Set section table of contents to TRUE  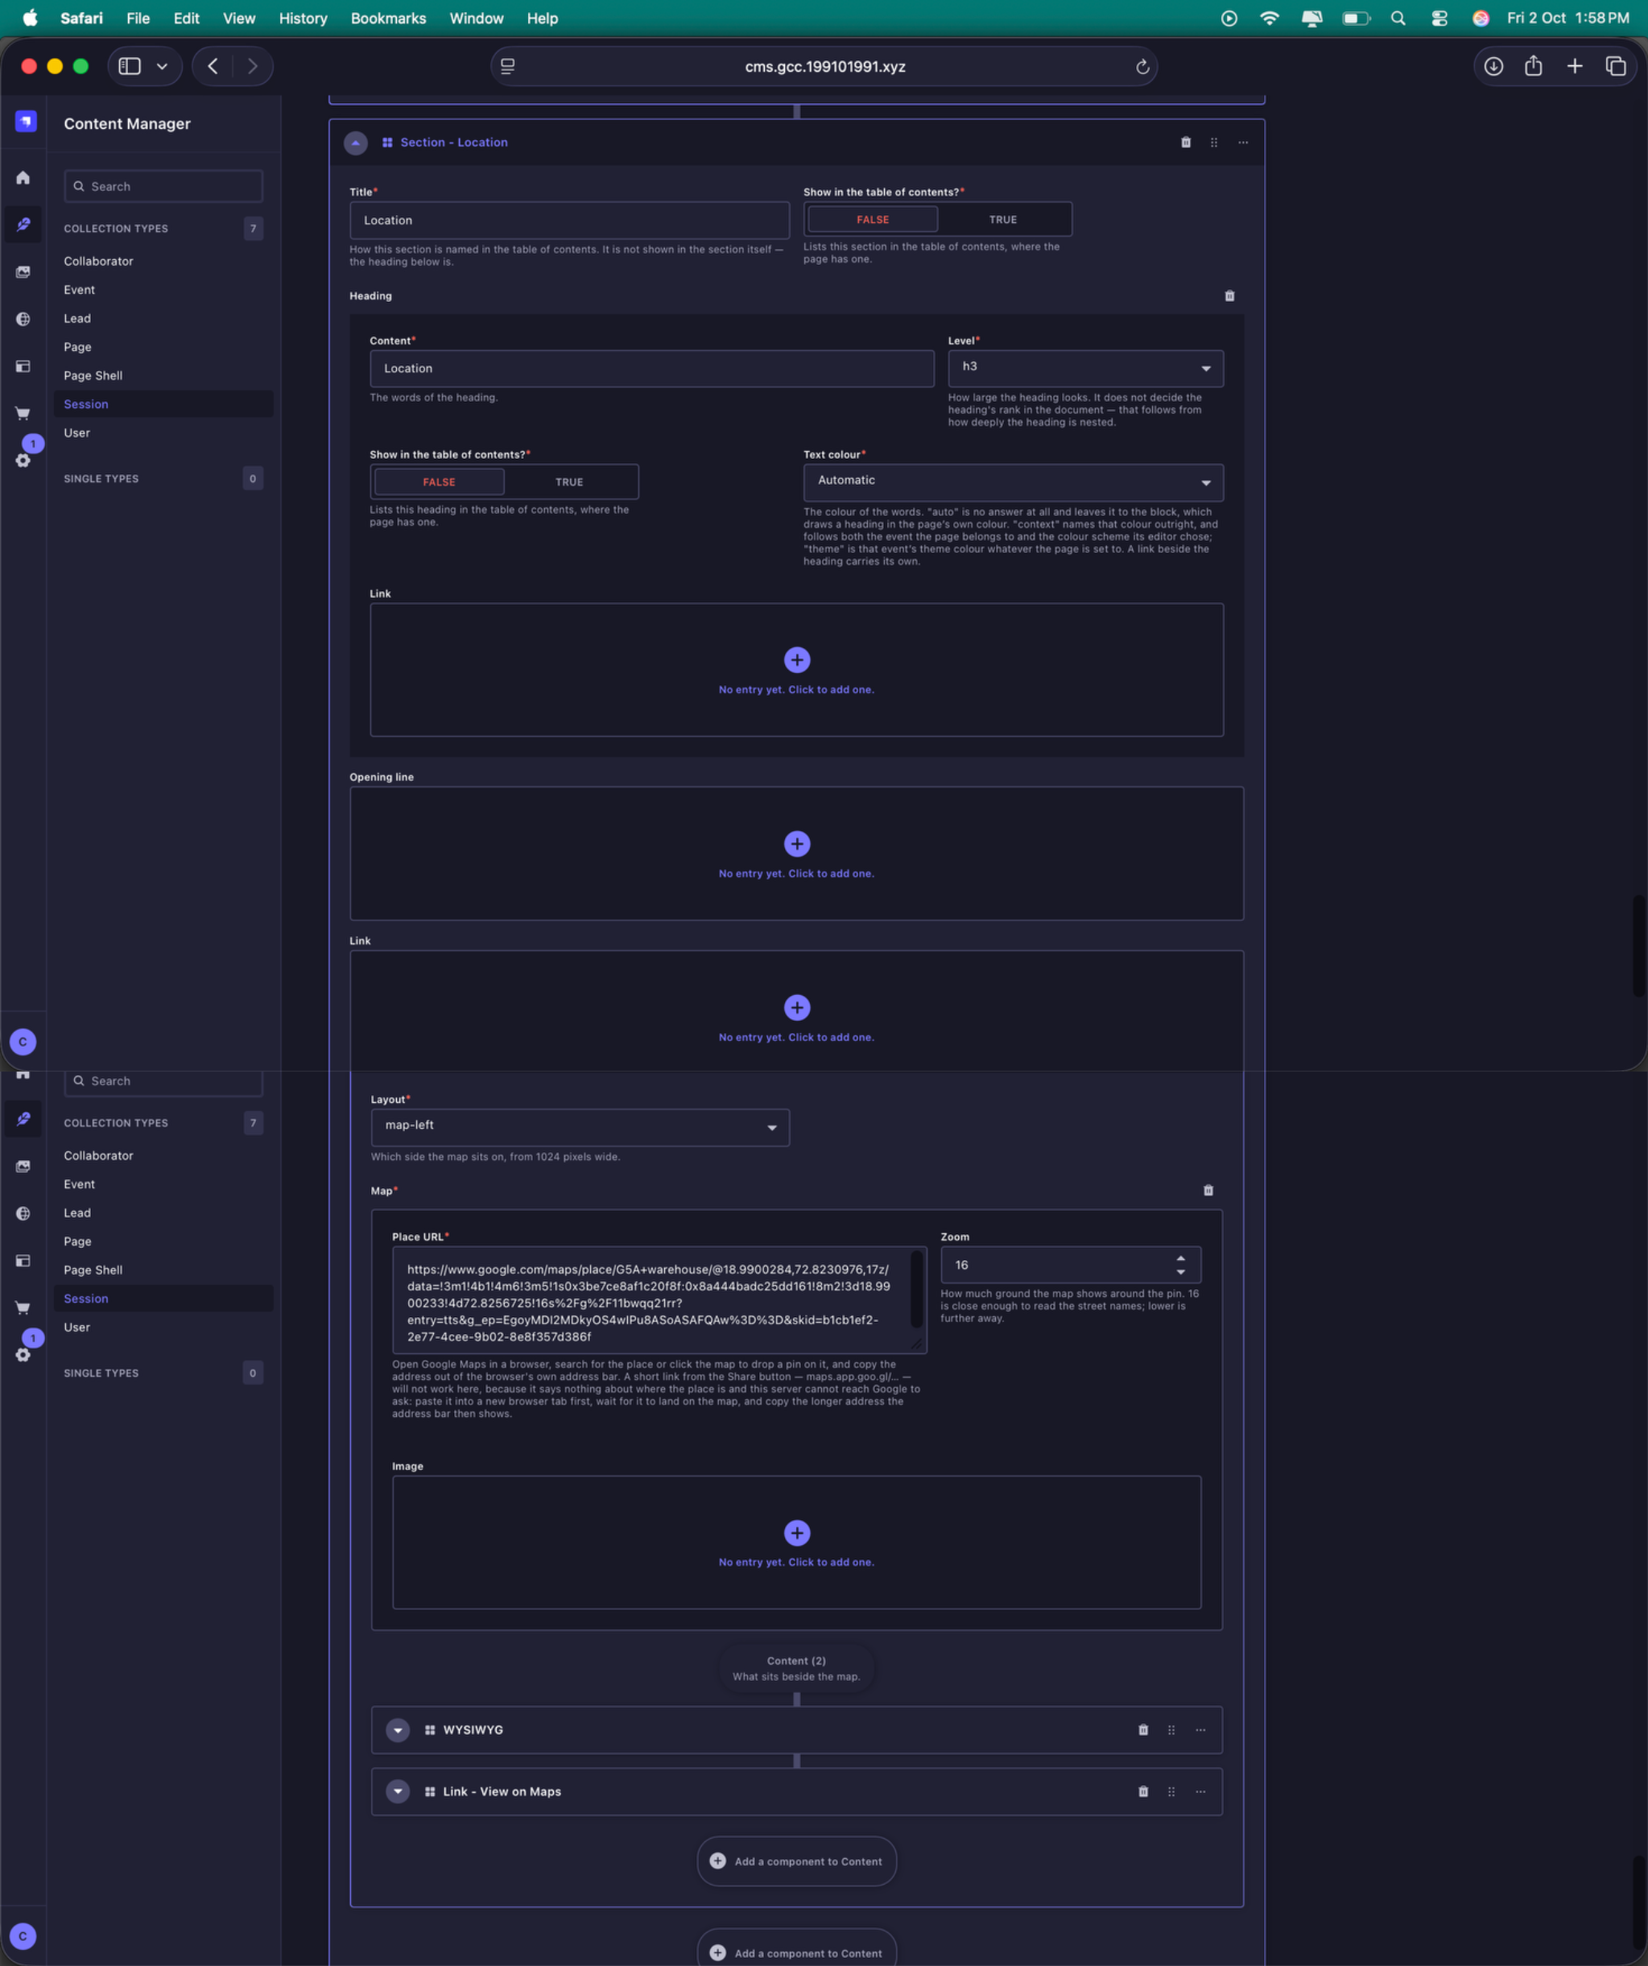click(1003, 219)
